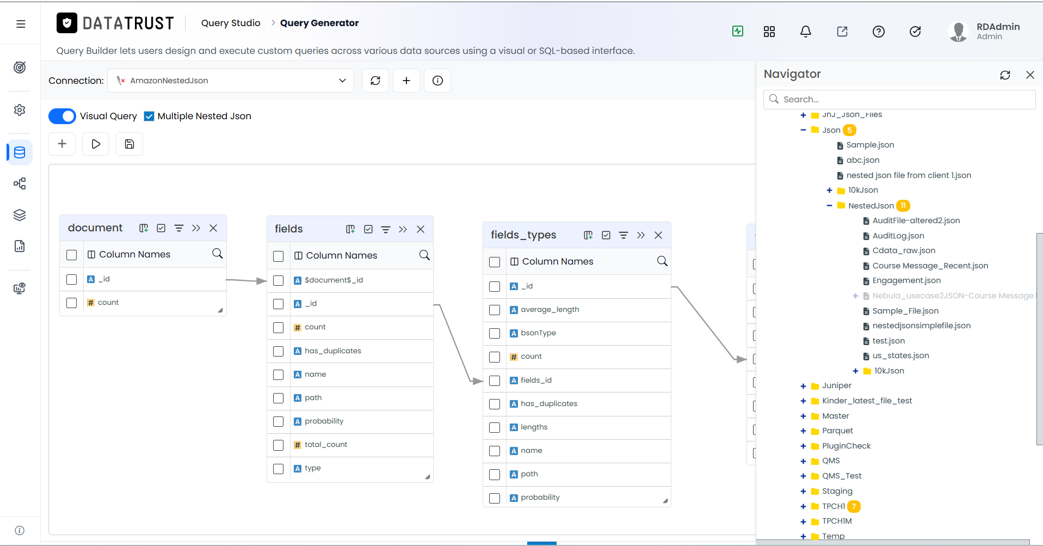Screen dimensions: 1043x546
Task: Select nestedjsonsimplefile.json file
Action: click(x=921, y=326)
